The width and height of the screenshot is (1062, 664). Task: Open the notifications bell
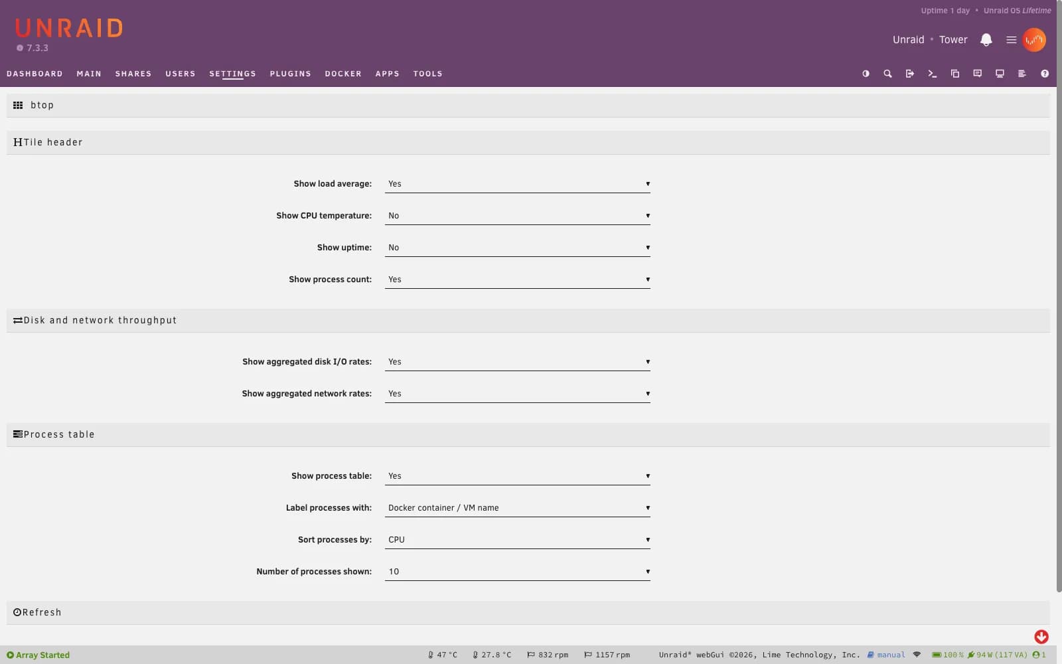(986, 40)
